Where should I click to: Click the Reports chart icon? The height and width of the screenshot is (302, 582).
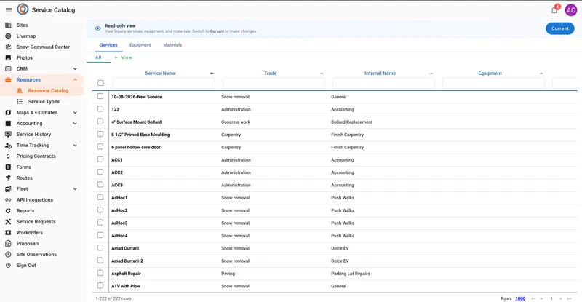coord(8,210)
